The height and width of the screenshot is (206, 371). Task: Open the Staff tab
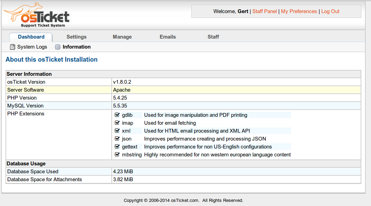pos(213,37)
